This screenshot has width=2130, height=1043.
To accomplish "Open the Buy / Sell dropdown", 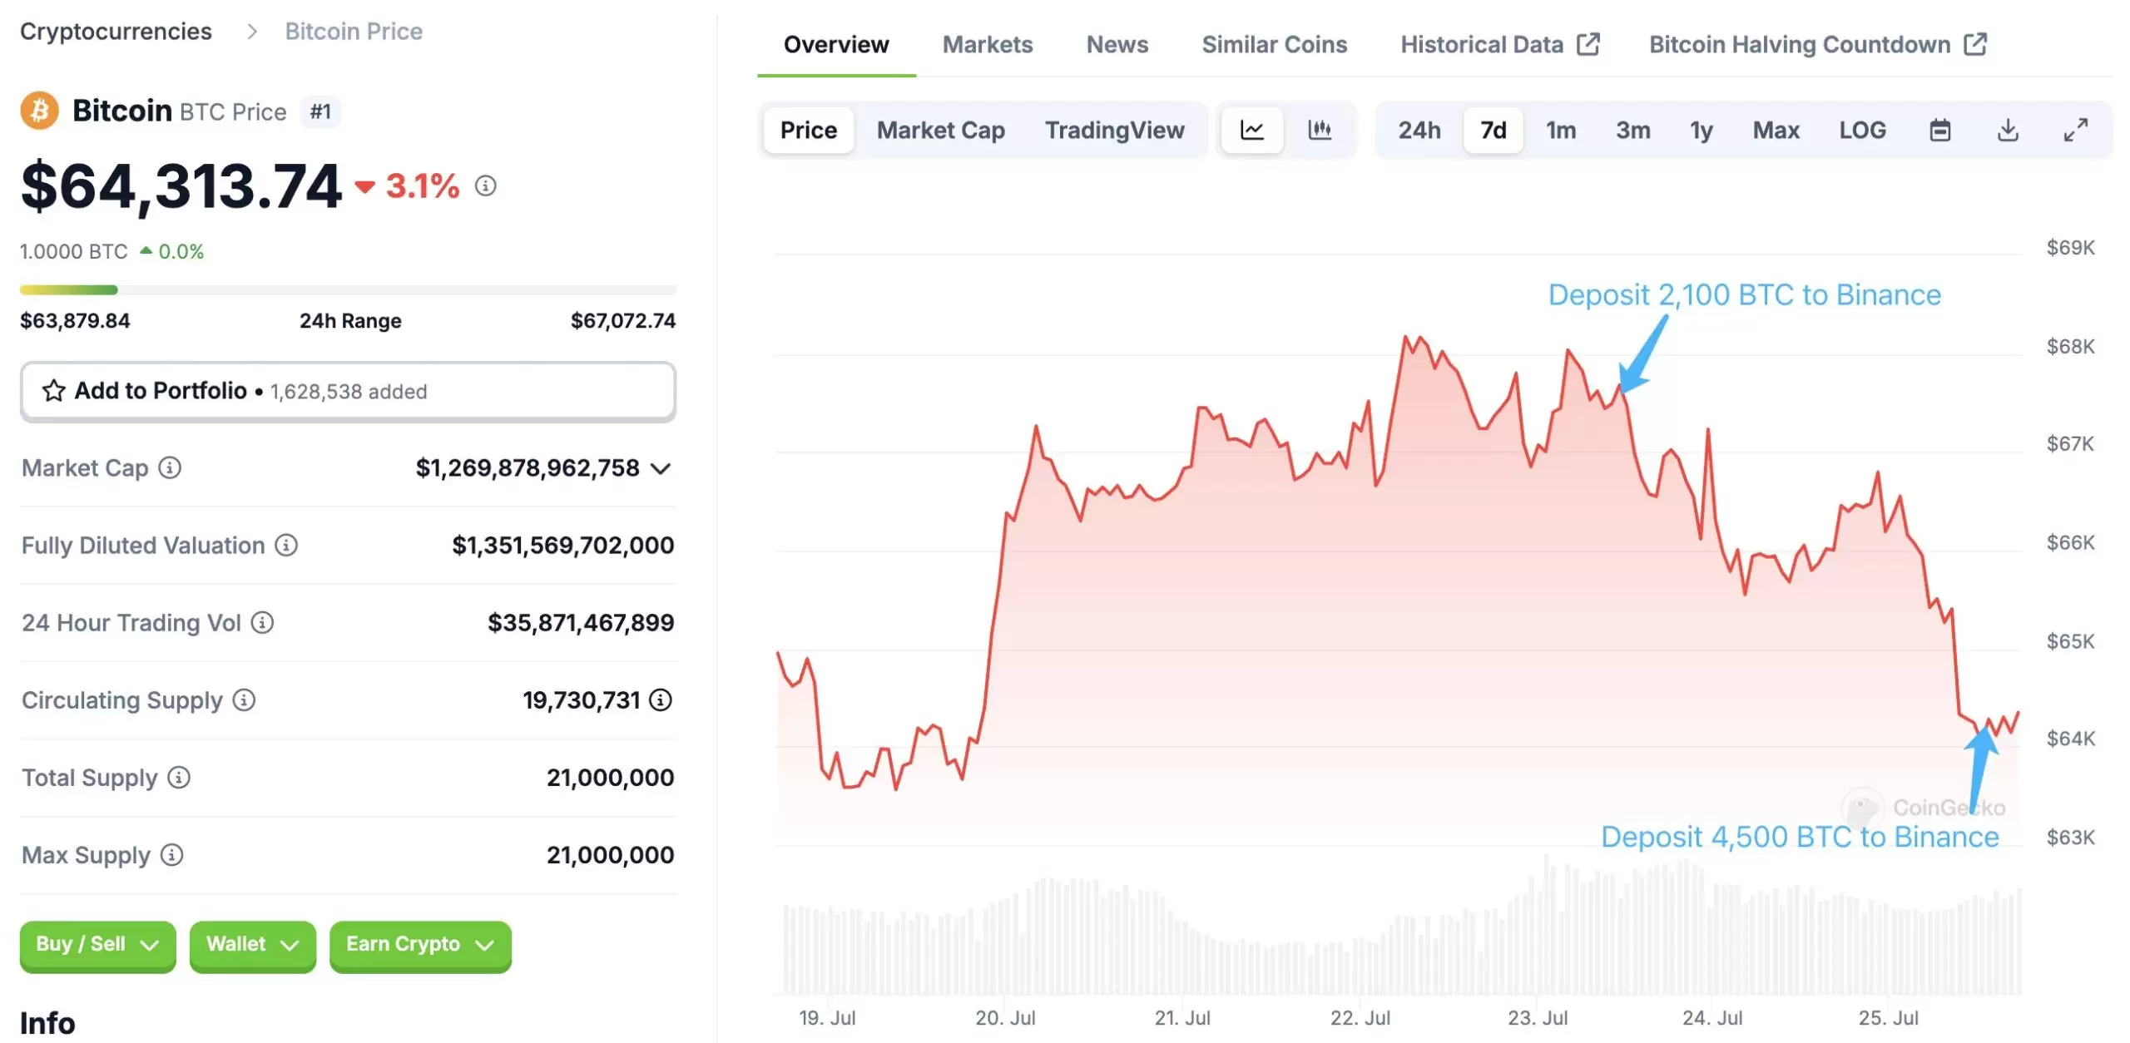I will click(97, 945).
